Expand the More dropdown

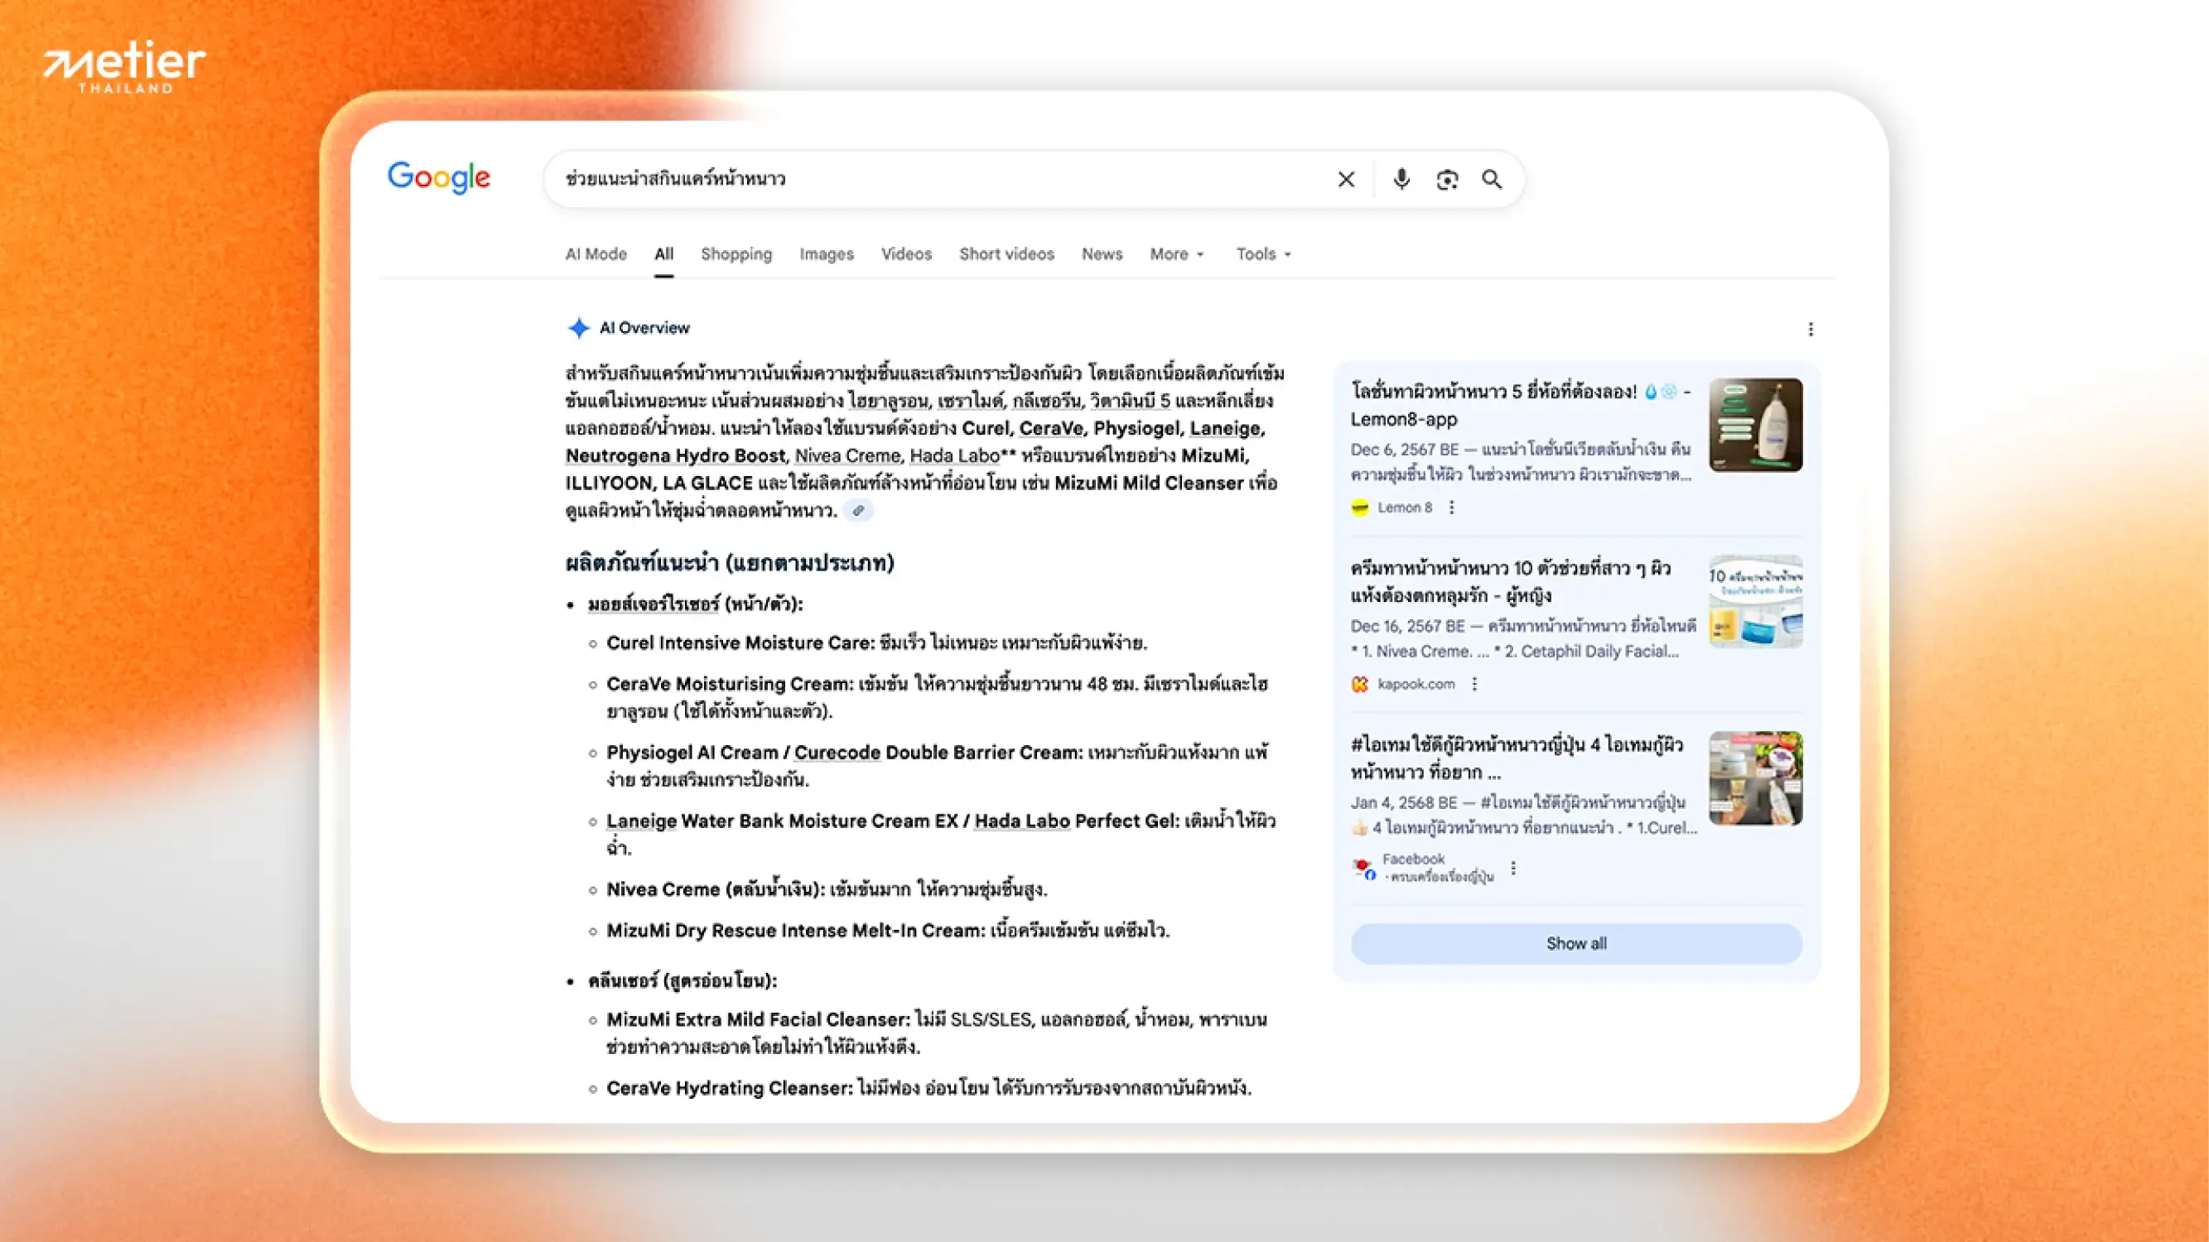(x=1176, y=254)
